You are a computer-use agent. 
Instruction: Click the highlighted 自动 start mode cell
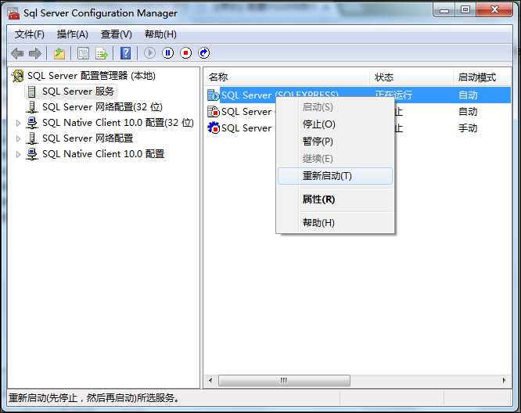click(x=468, y=95)
